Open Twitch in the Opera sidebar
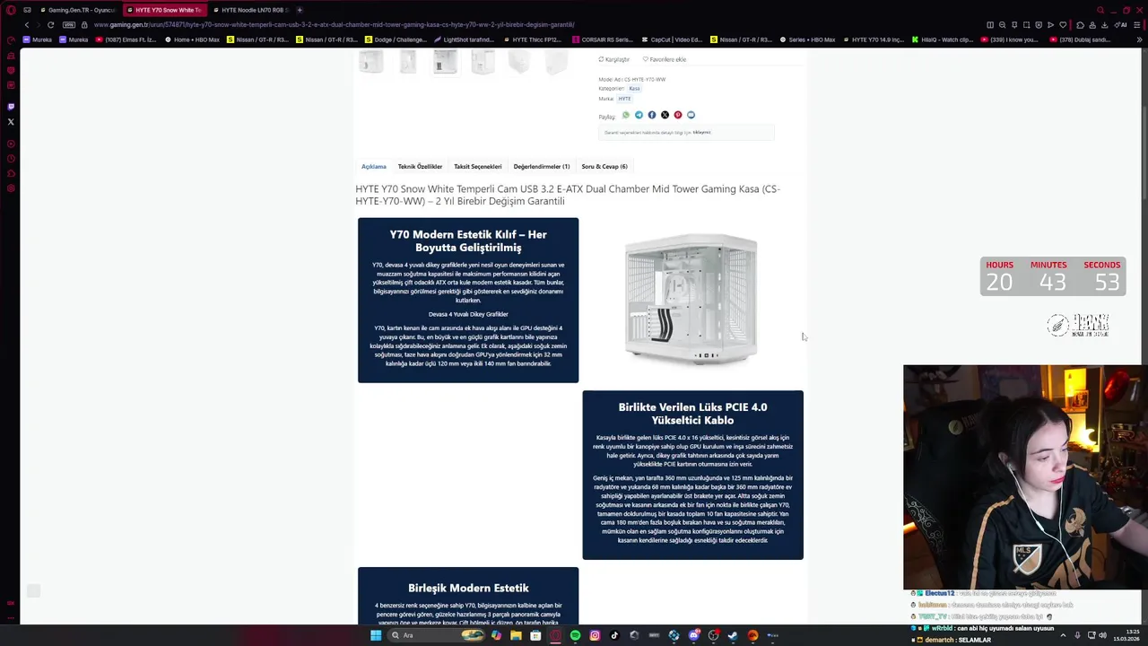 [x=11, y=107]
